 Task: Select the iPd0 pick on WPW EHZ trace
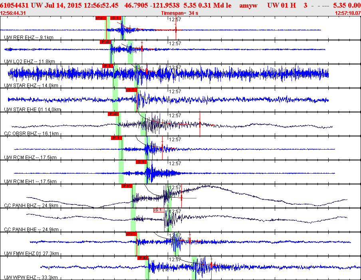(x=143, y=258)
